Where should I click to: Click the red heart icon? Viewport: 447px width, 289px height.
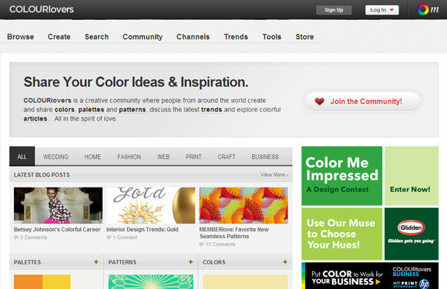[x=319, y=101]
